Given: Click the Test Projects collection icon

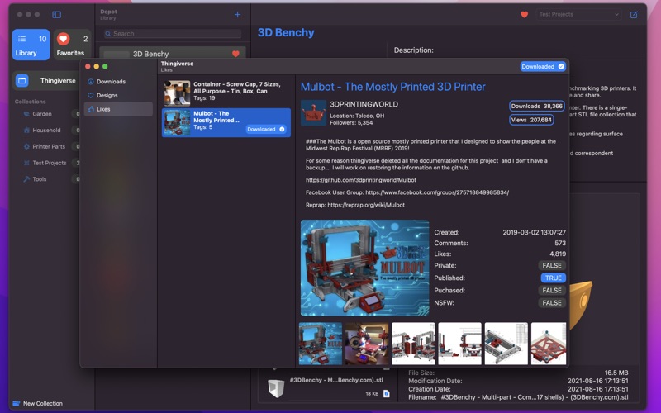Looking at the screenshot, I should [26, 163].
